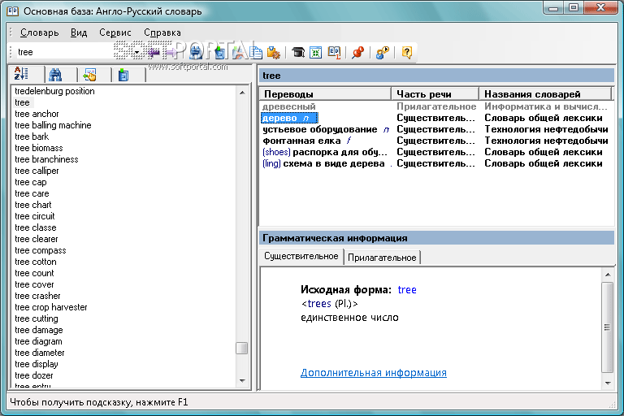Select tree compass in the word list

pos(40,250)
